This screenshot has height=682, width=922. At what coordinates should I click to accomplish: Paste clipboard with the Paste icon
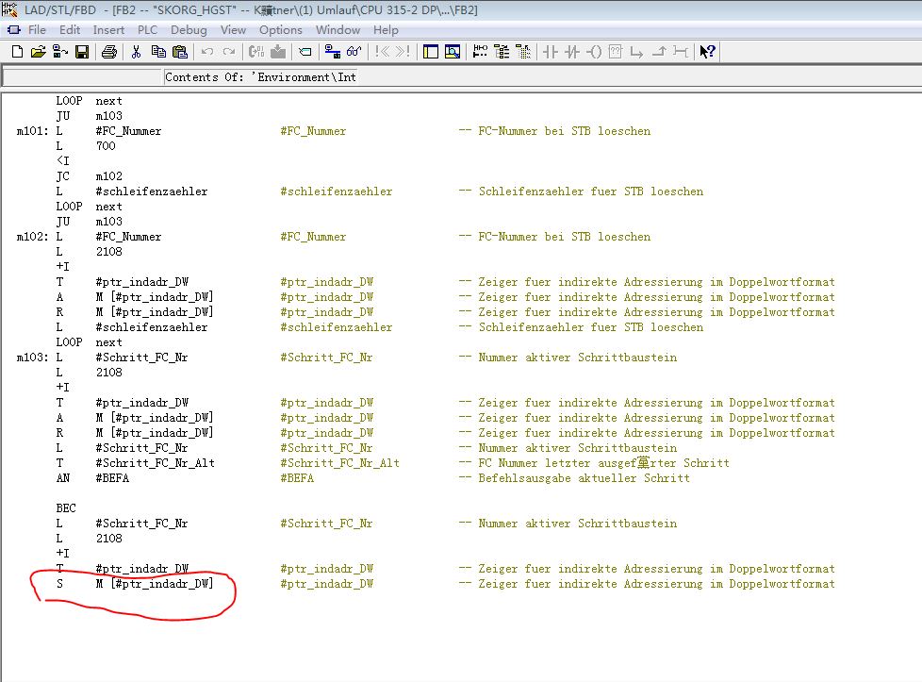180,52
